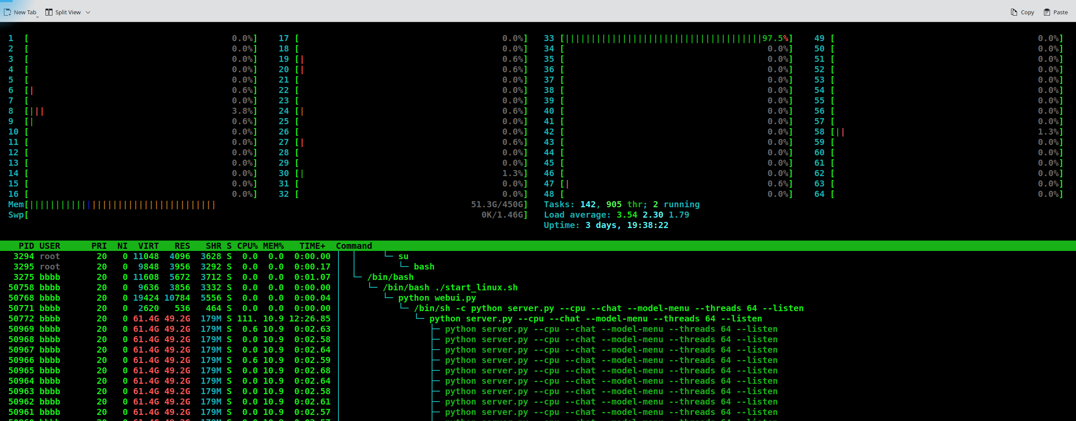
Task: Click TIME+ value 12:26.85
Action: pyautogui.click(x=310, y=318)
